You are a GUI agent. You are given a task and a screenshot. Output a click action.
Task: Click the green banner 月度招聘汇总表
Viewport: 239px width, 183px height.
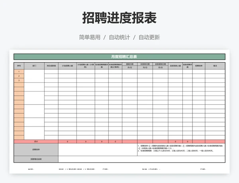click(119, 56)
